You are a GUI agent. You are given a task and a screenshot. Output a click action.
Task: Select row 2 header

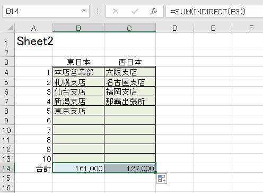[7, 52]
